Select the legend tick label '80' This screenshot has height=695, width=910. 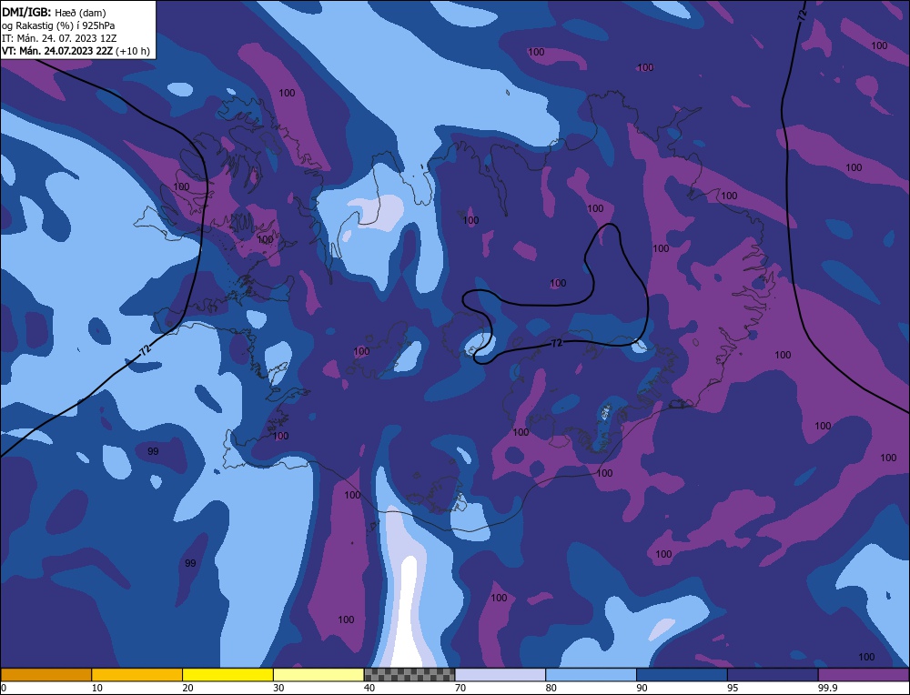coord(551,688)
